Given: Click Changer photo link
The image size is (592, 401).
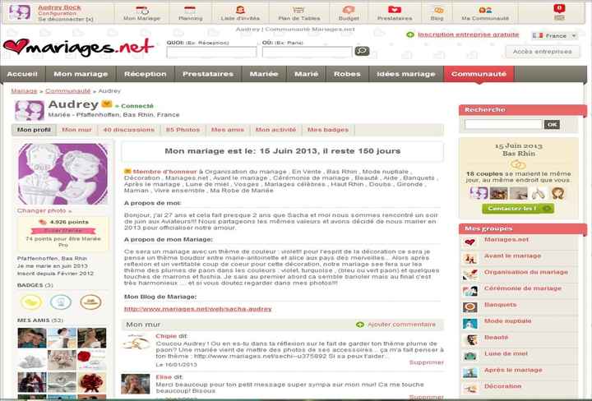Looking at the screenshot, I should coord(44,210).
